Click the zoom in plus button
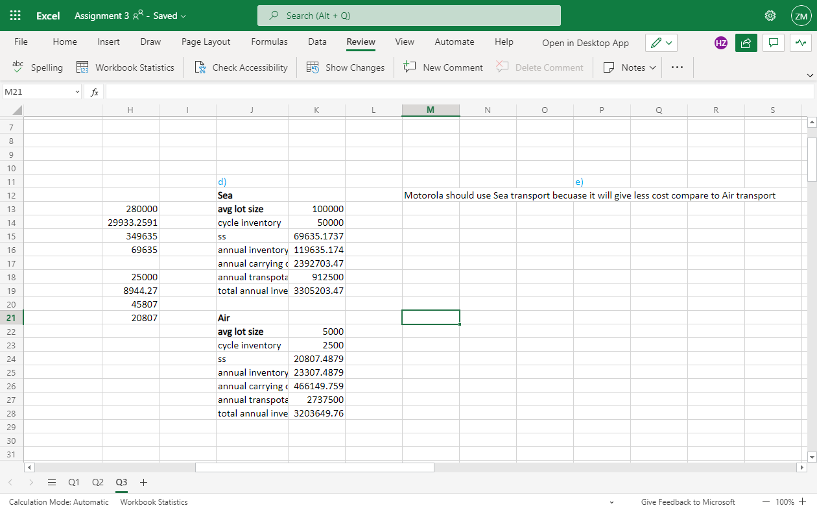This screenshot has height=508, width=817. coord(802,502)
